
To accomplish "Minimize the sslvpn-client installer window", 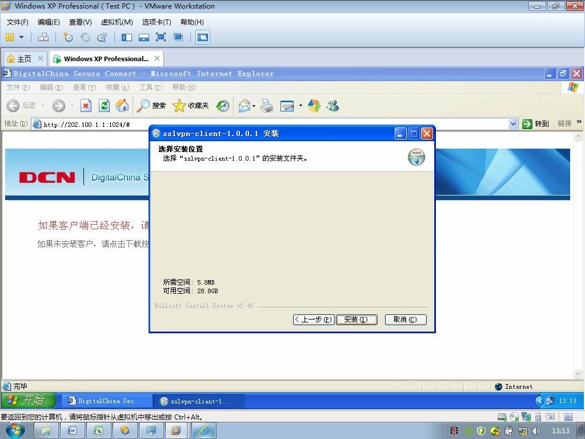I will click(400, 133).
